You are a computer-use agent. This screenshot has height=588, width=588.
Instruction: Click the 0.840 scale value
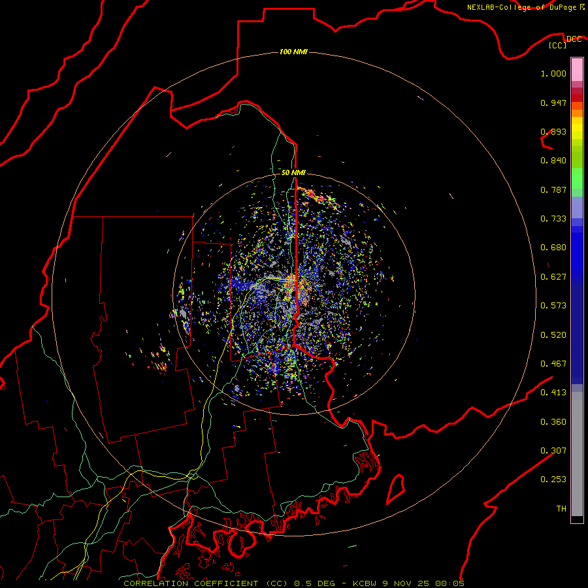point(553,161)
